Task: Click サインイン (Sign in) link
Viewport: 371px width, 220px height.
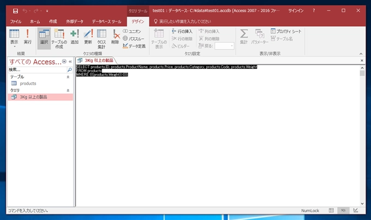Action: coord(296,11)
